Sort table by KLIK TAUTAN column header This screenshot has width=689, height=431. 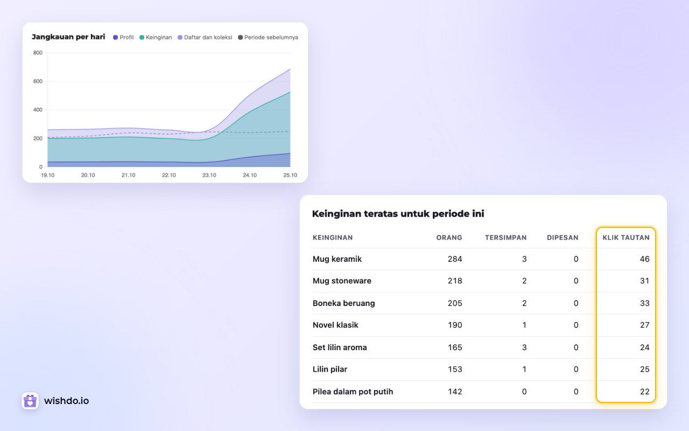(626, 238)
